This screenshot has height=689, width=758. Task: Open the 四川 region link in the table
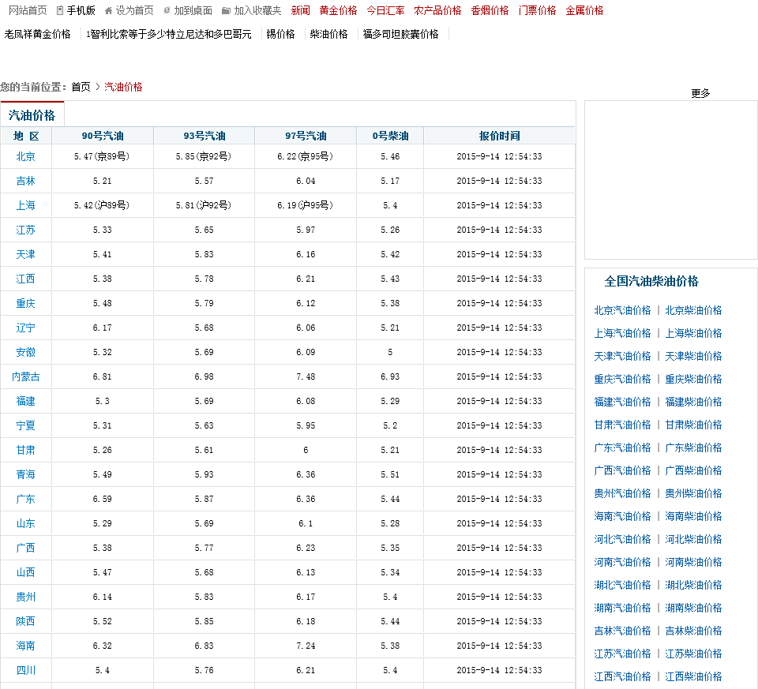25,671
